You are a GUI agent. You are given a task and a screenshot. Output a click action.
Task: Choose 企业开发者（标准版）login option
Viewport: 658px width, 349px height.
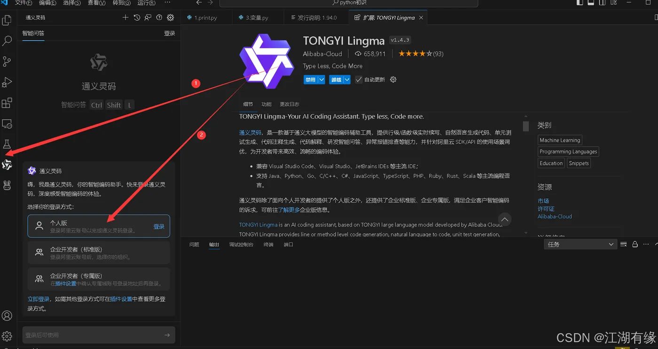pyautogui.click(x=99, y=252)
